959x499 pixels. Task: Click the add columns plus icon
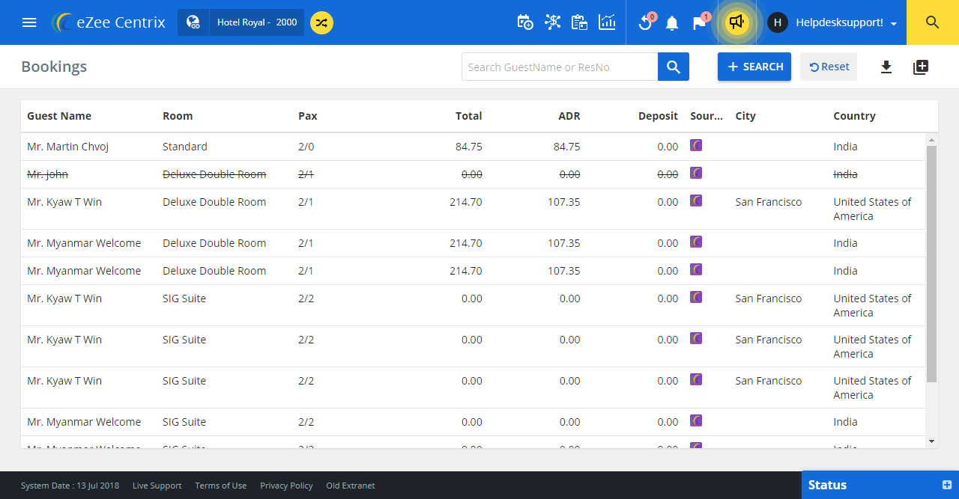coord(921,67)
